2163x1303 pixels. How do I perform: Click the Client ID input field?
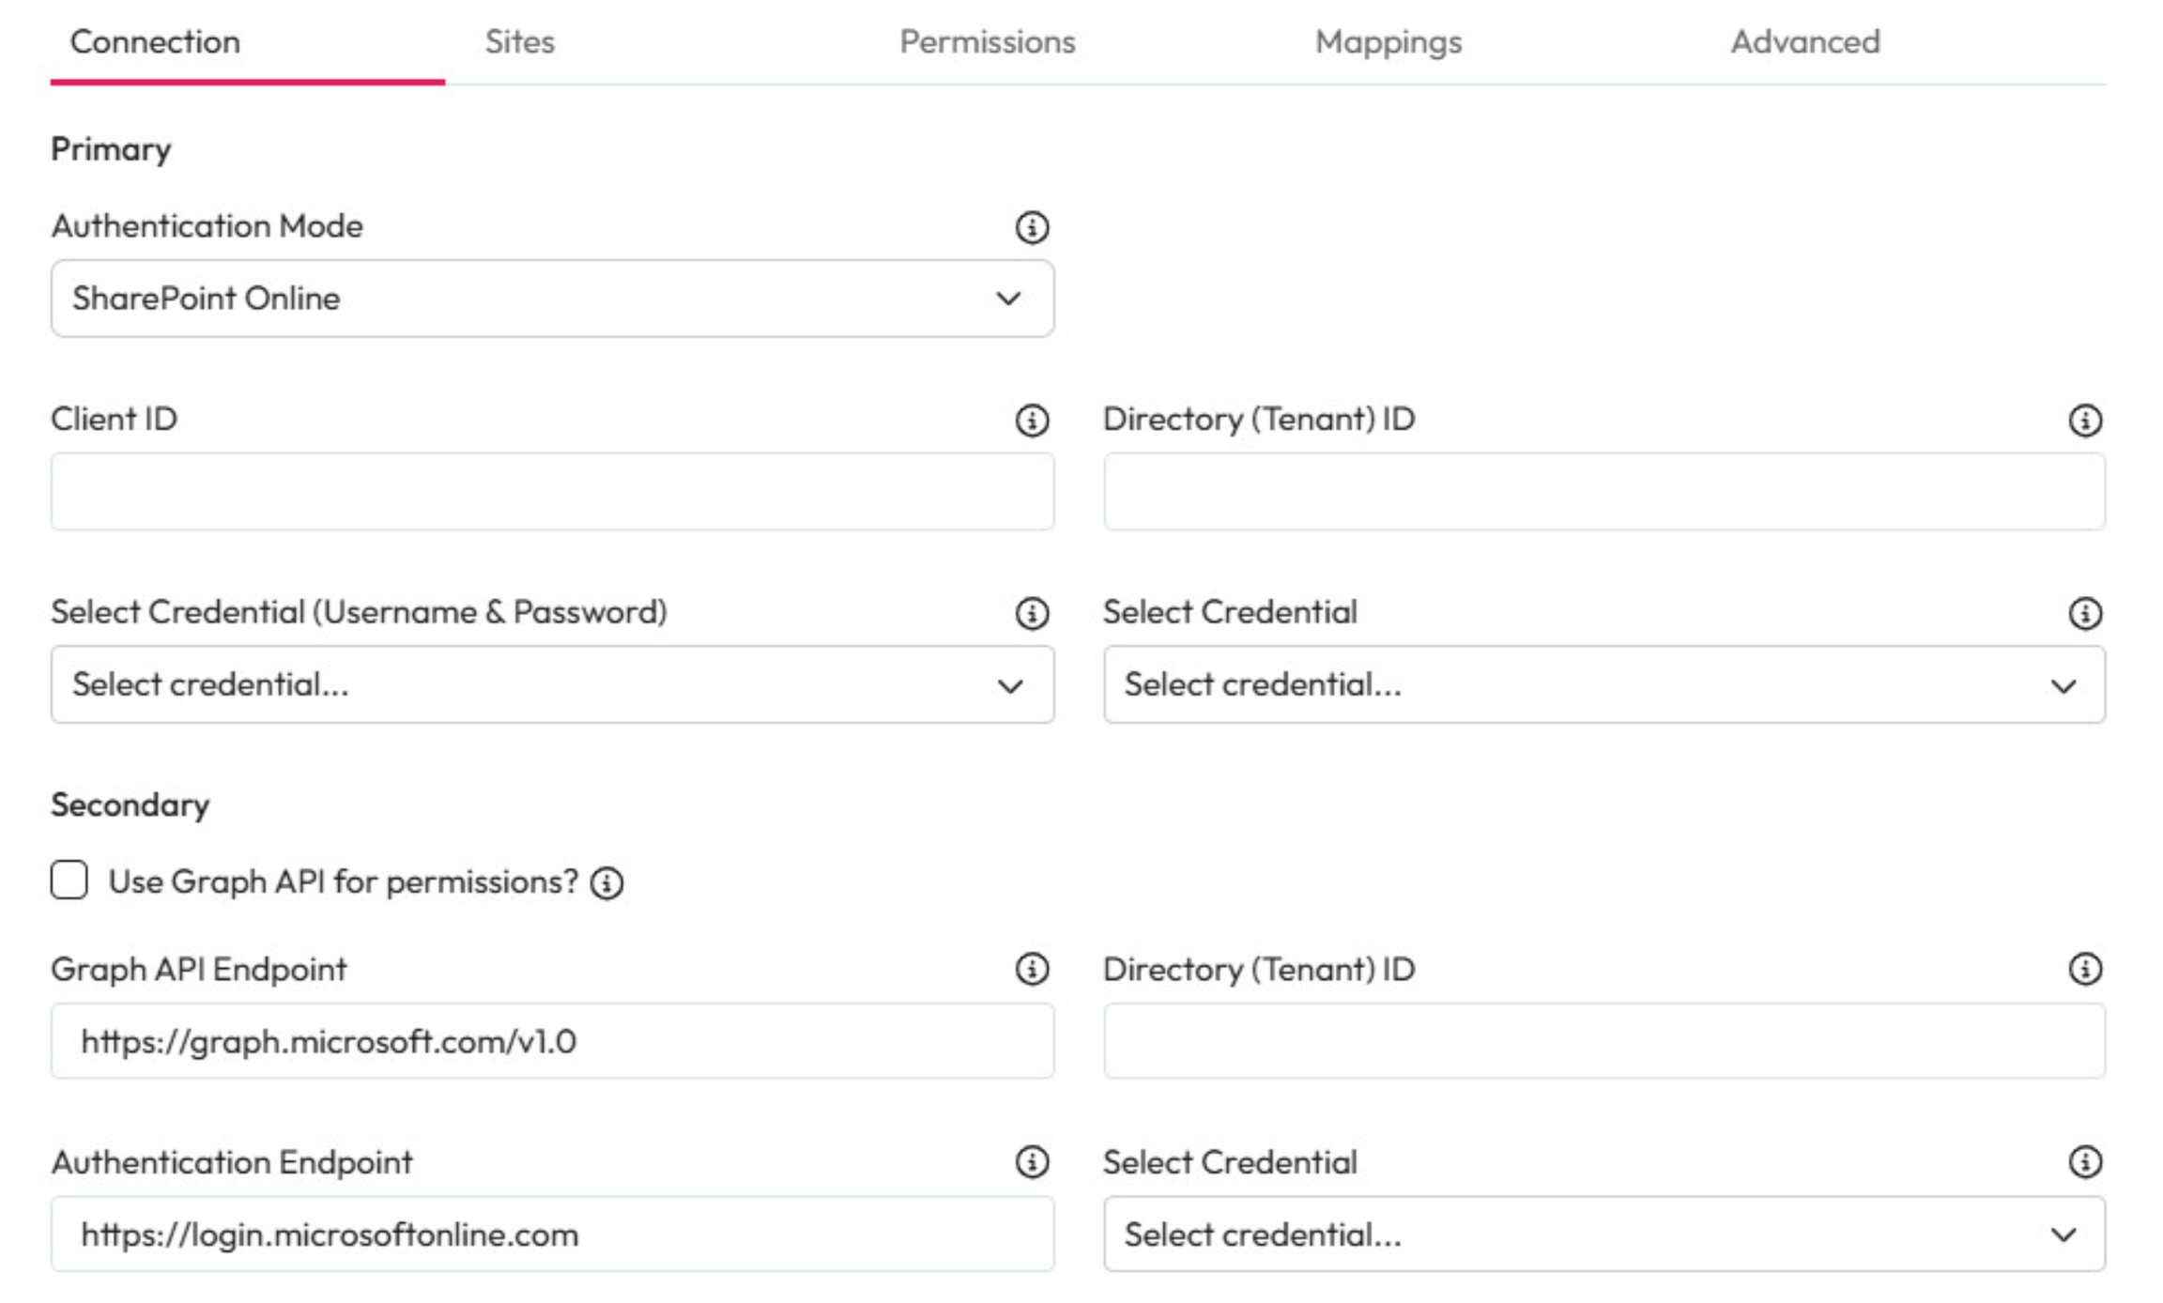click(552, 492)
